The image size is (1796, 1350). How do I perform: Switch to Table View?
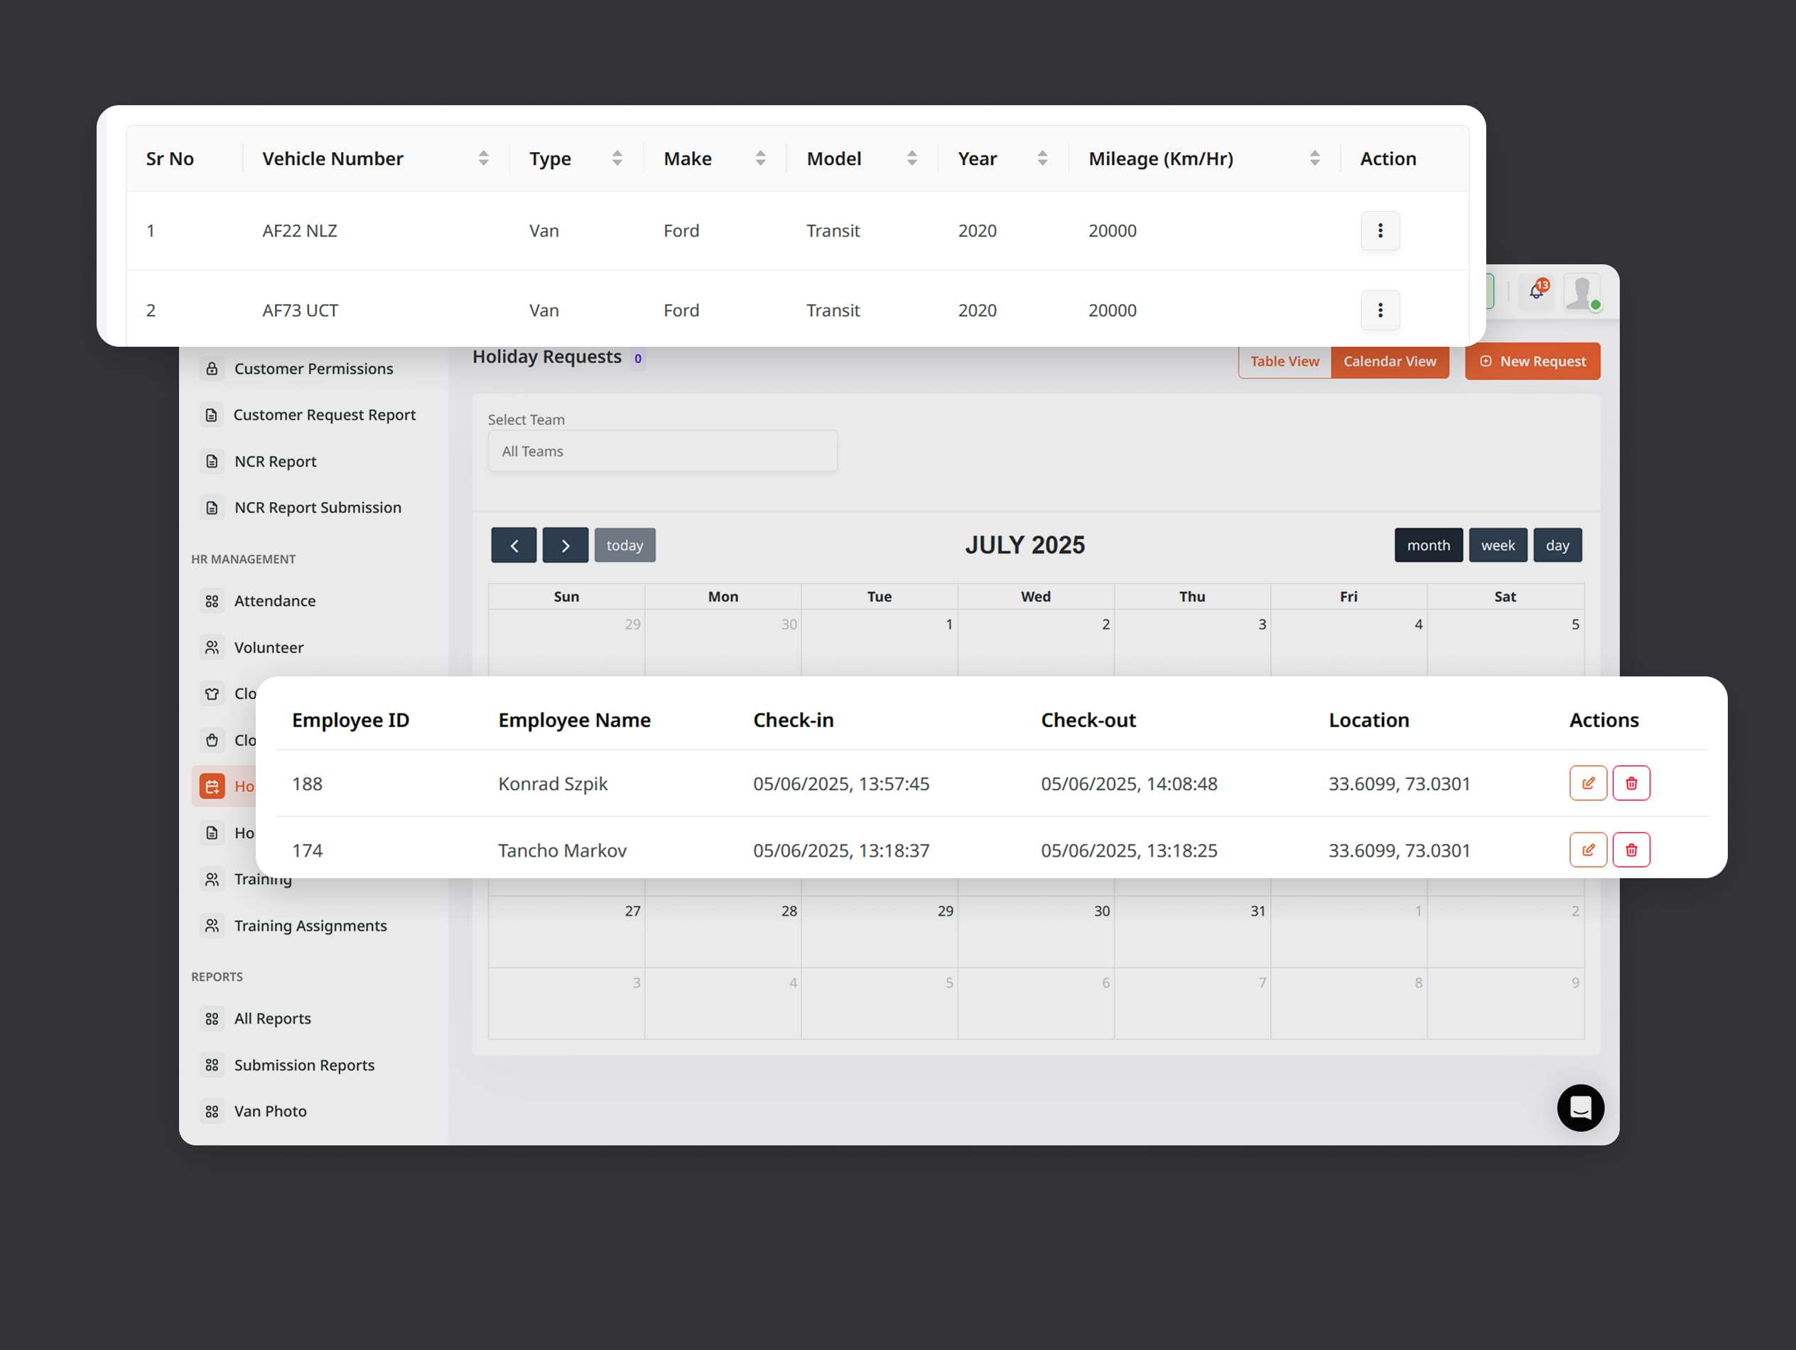pos(1284,362)
